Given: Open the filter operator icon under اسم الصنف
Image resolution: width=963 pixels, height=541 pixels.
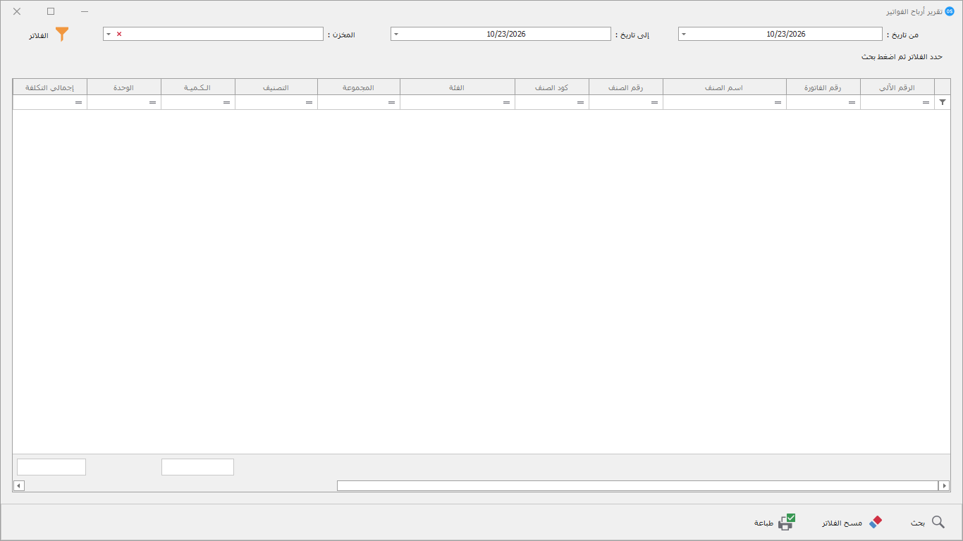Looking at the screenshot, I should [778, 103].
